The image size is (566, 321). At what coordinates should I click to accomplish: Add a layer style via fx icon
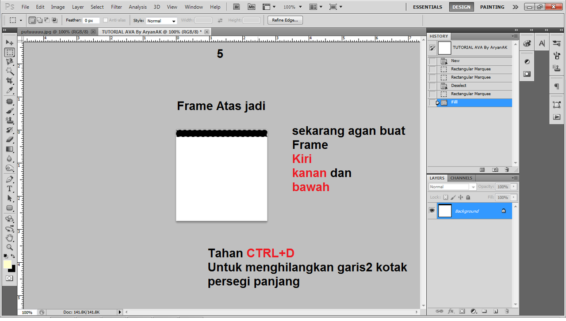451,311
